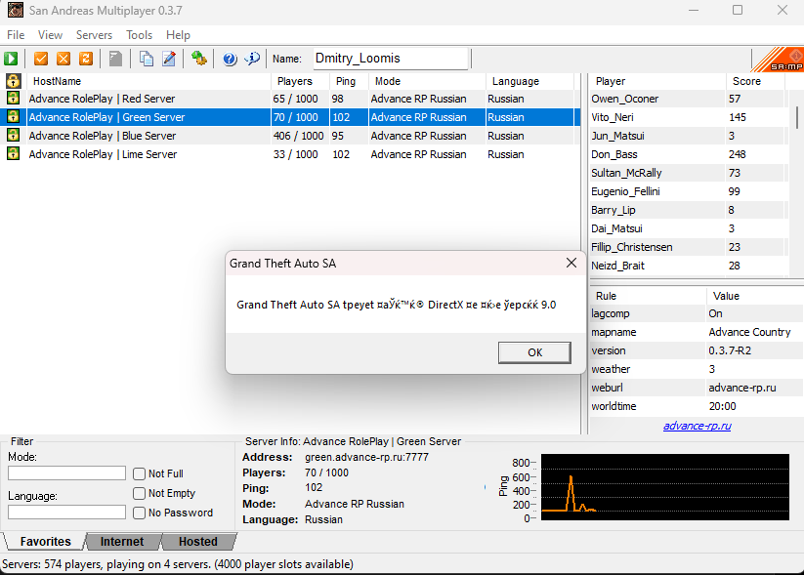
Task: Click the lock icon of Lime Server row
Action: [x=13, y=153]
